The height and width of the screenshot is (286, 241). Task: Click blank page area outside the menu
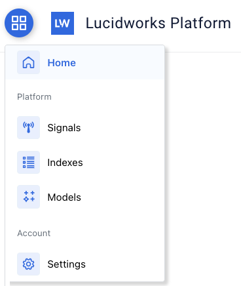203,153
